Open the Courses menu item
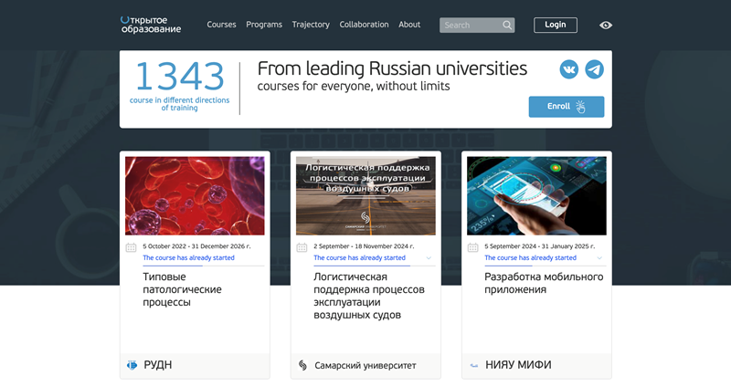This screenshot has height=386, width=731. pyautogui.click(x=221, y=25)
